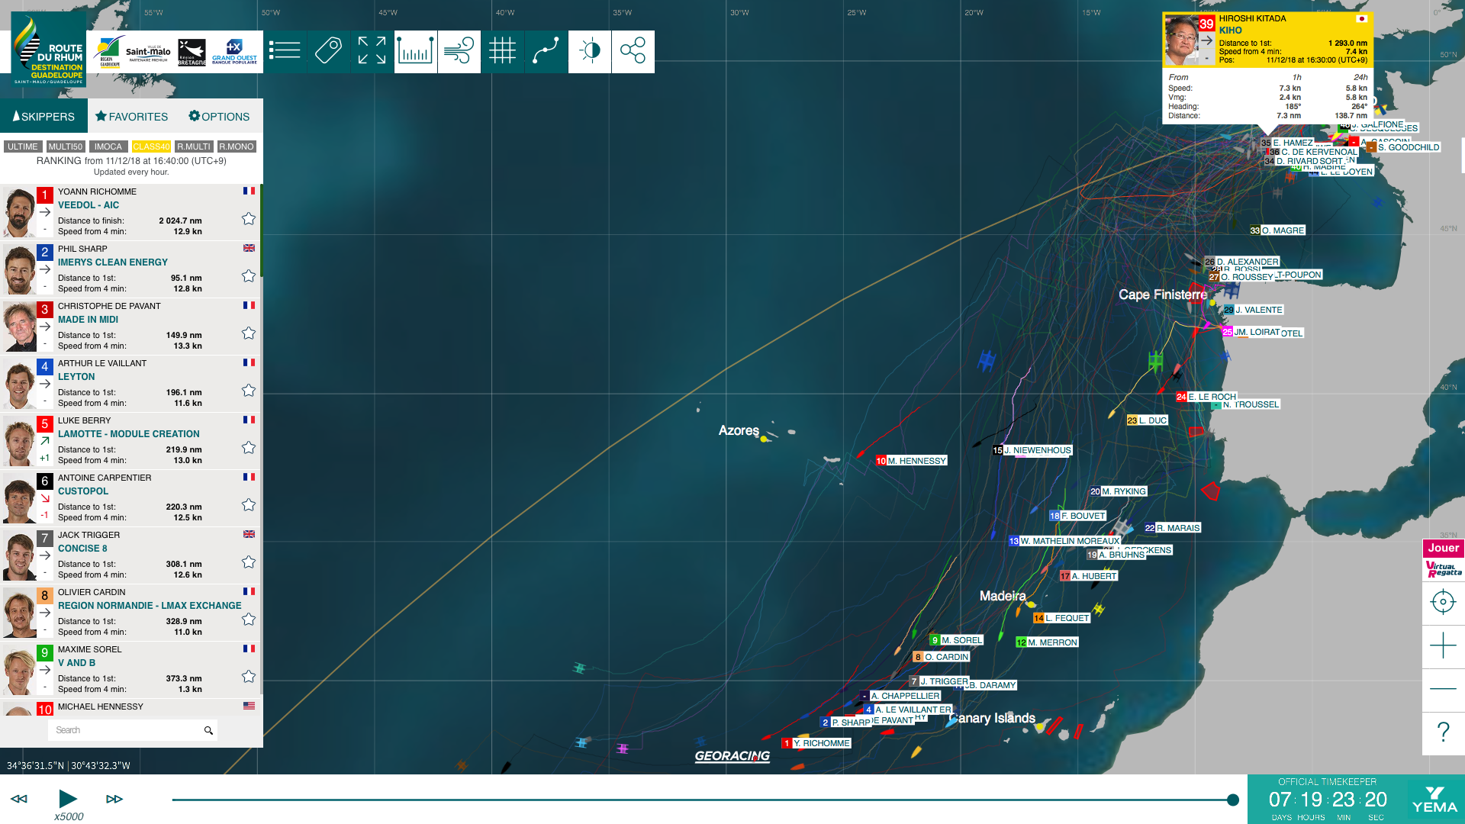Switch day/night contrast mode icon
Viewport: 1465px width, 824px height.
590,51
